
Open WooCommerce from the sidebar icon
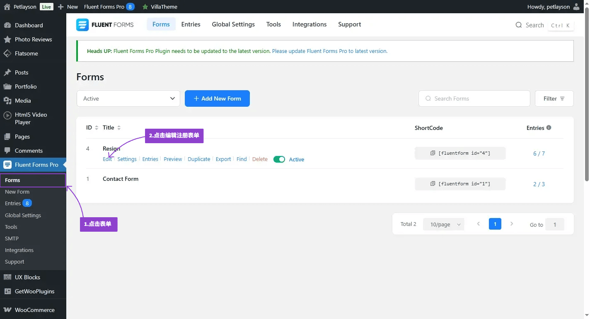pos(7,310)
